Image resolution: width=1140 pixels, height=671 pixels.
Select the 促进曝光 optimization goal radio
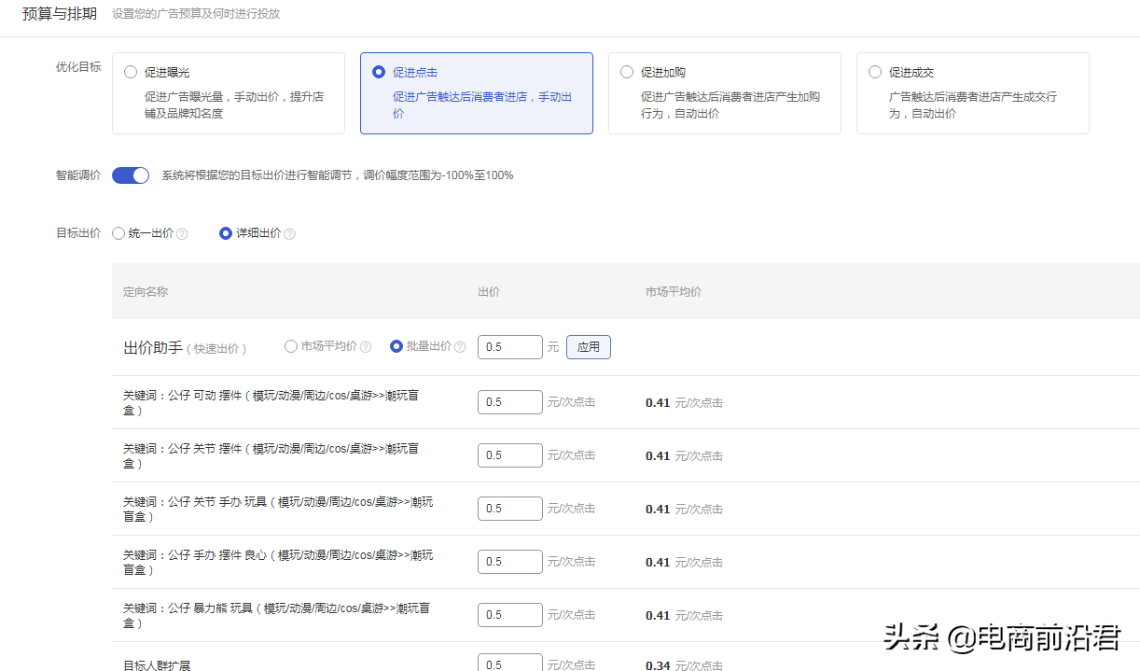click(131, 72)
